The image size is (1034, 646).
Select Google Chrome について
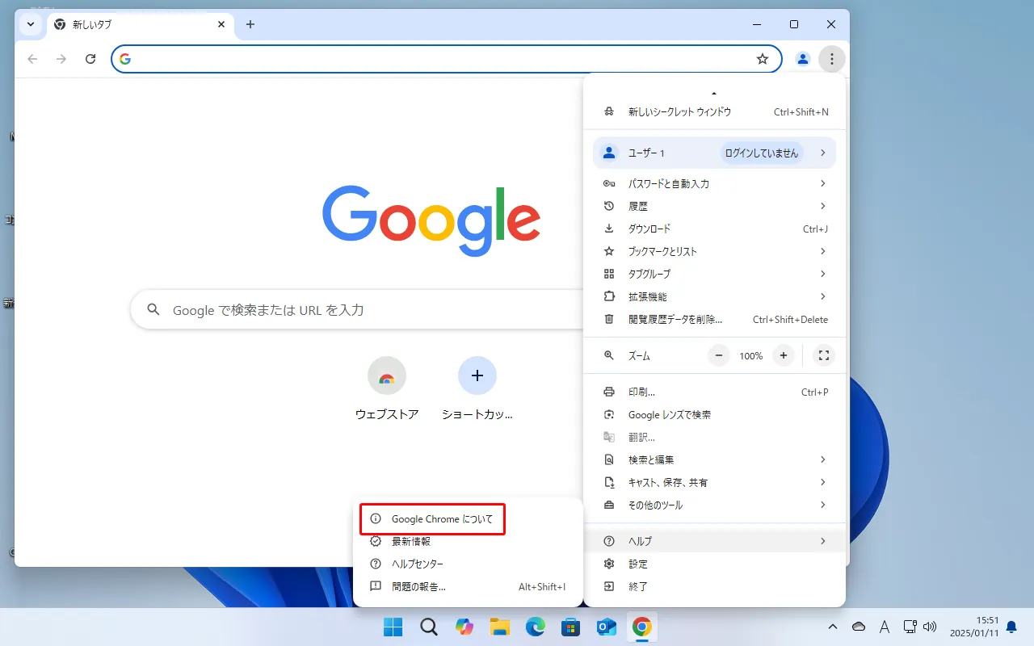(468, 518)
